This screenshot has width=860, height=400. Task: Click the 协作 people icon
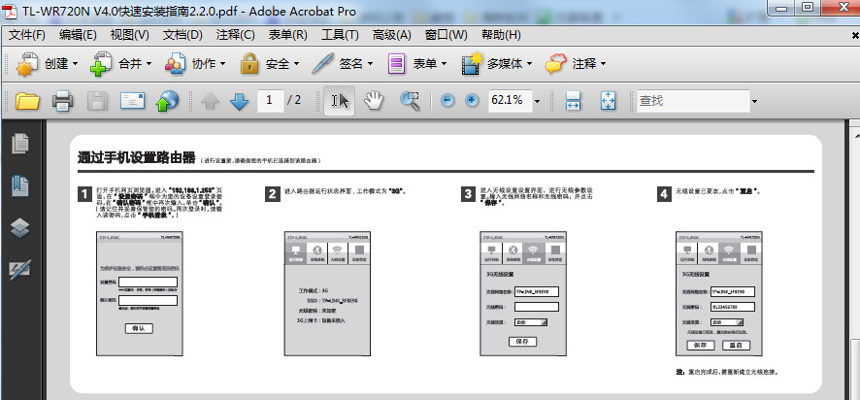coord(175,64)
